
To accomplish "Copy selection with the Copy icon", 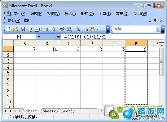I will (85, 29).
